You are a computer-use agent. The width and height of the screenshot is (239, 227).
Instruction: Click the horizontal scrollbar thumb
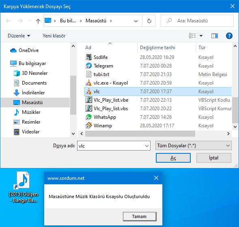pos(140,134)
